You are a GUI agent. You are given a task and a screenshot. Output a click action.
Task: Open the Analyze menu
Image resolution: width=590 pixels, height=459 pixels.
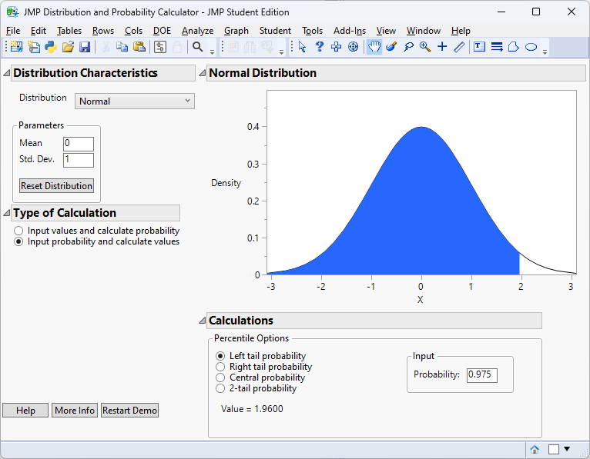pyautogui.click(x=197, y=31)
